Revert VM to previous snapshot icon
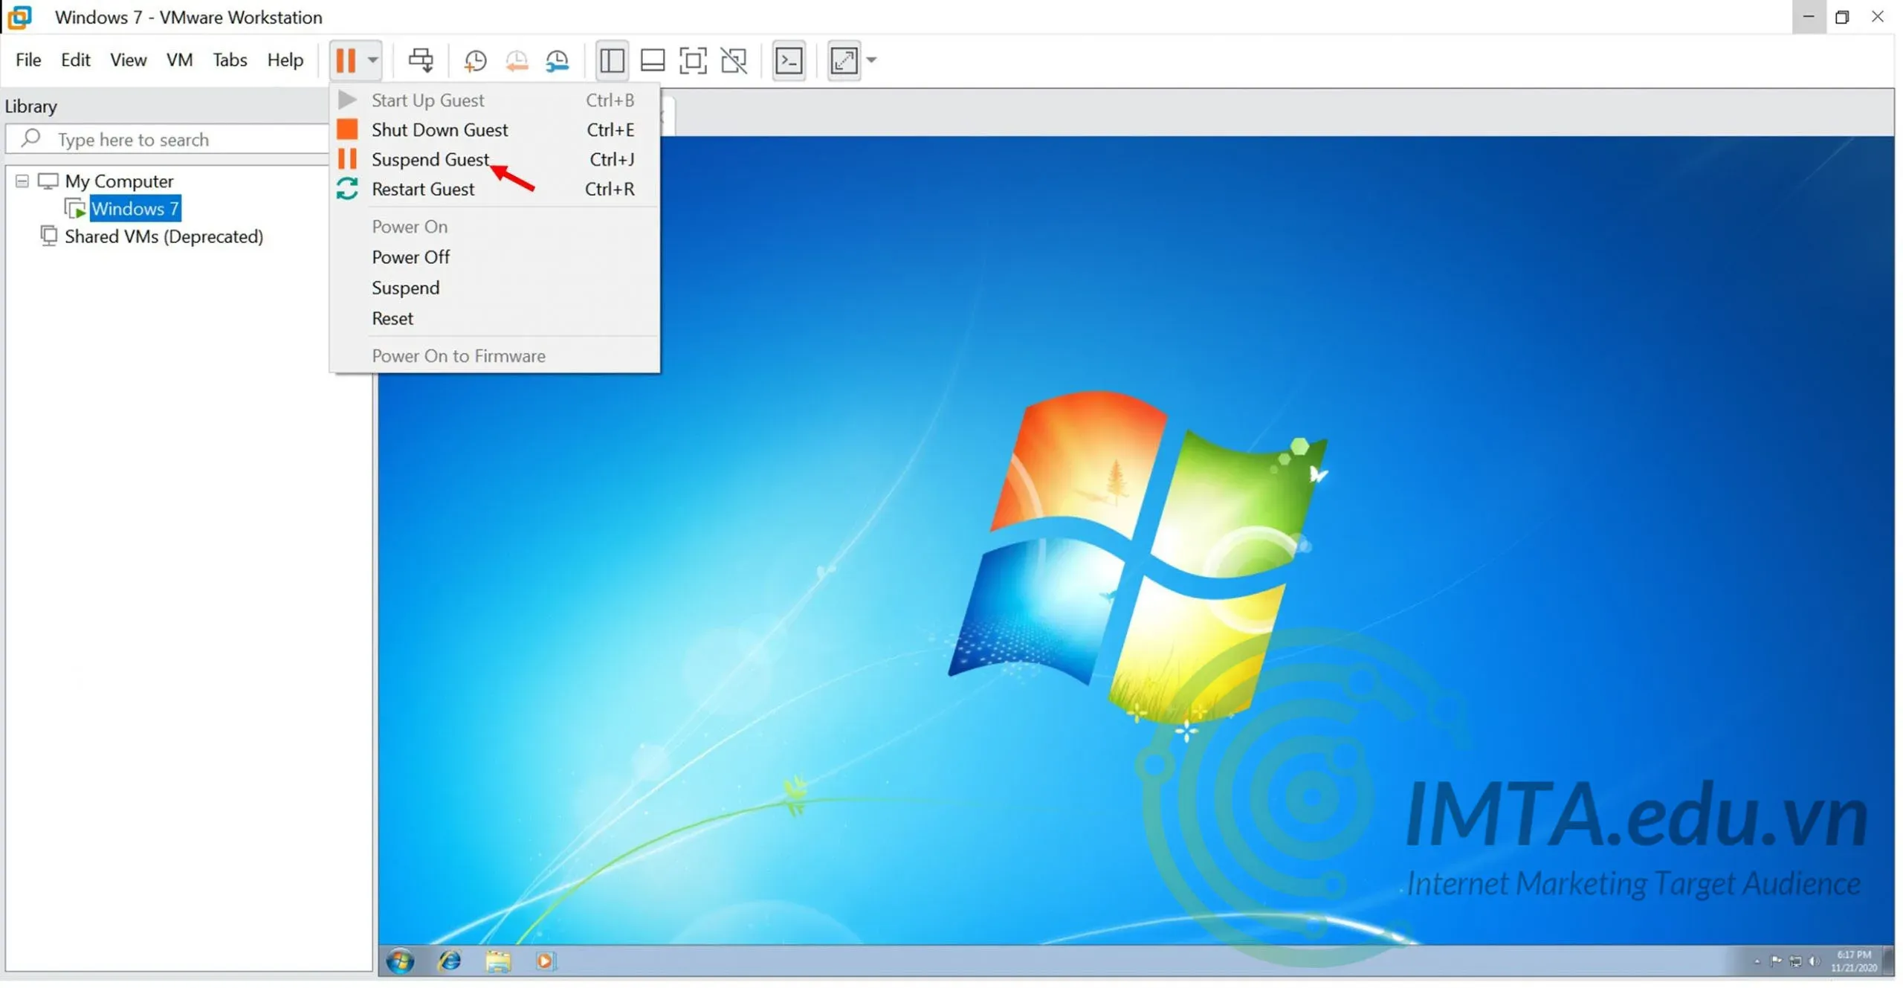This screenshot has height=988, width=1903. (x=517, y=60)
